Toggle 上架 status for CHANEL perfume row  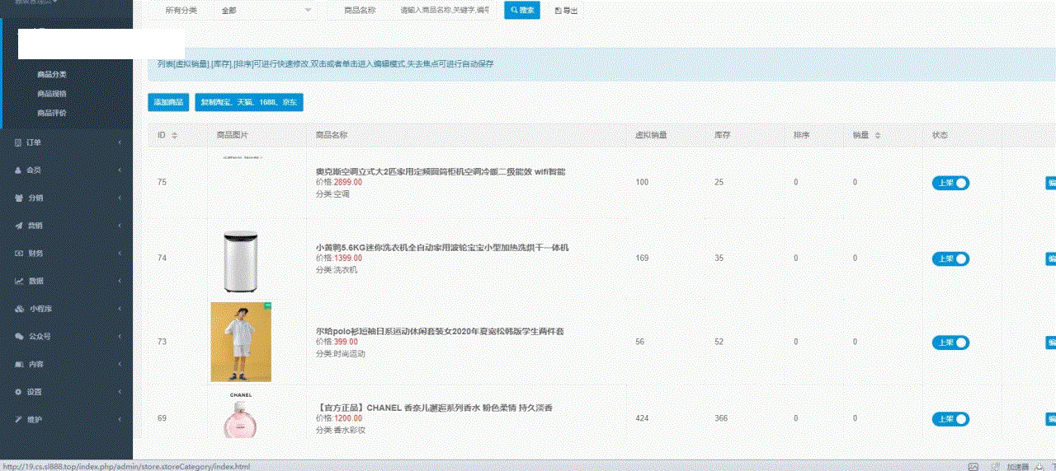(950, 419)
